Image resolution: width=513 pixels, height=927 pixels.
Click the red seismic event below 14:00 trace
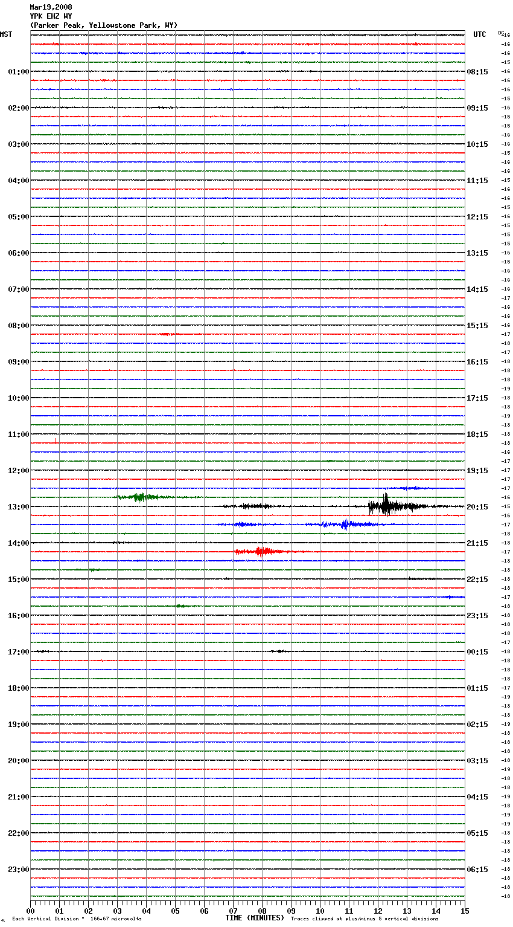point(261,551)
